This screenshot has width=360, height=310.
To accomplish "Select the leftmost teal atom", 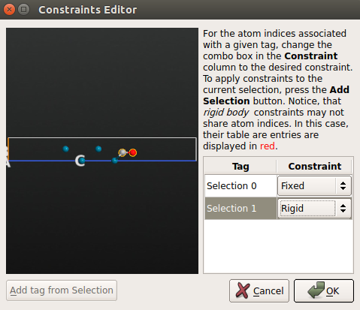I will (65, 149).
